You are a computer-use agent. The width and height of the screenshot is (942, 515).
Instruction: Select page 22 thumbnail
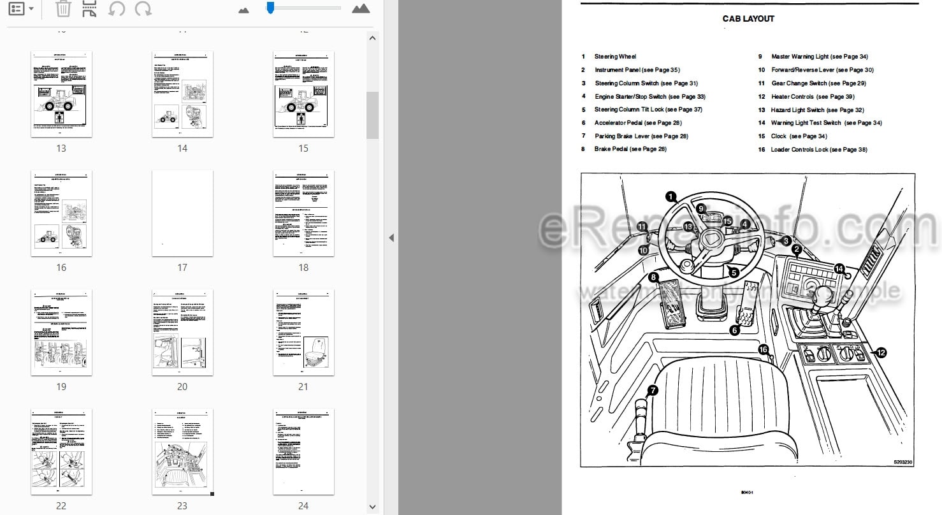pyautogui.click(x=61, y=451)
